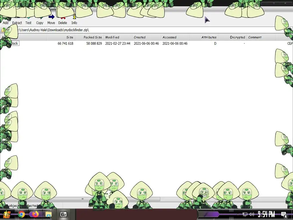Click the Test toolbar button
293x220 pixels.
pos(28,21)
